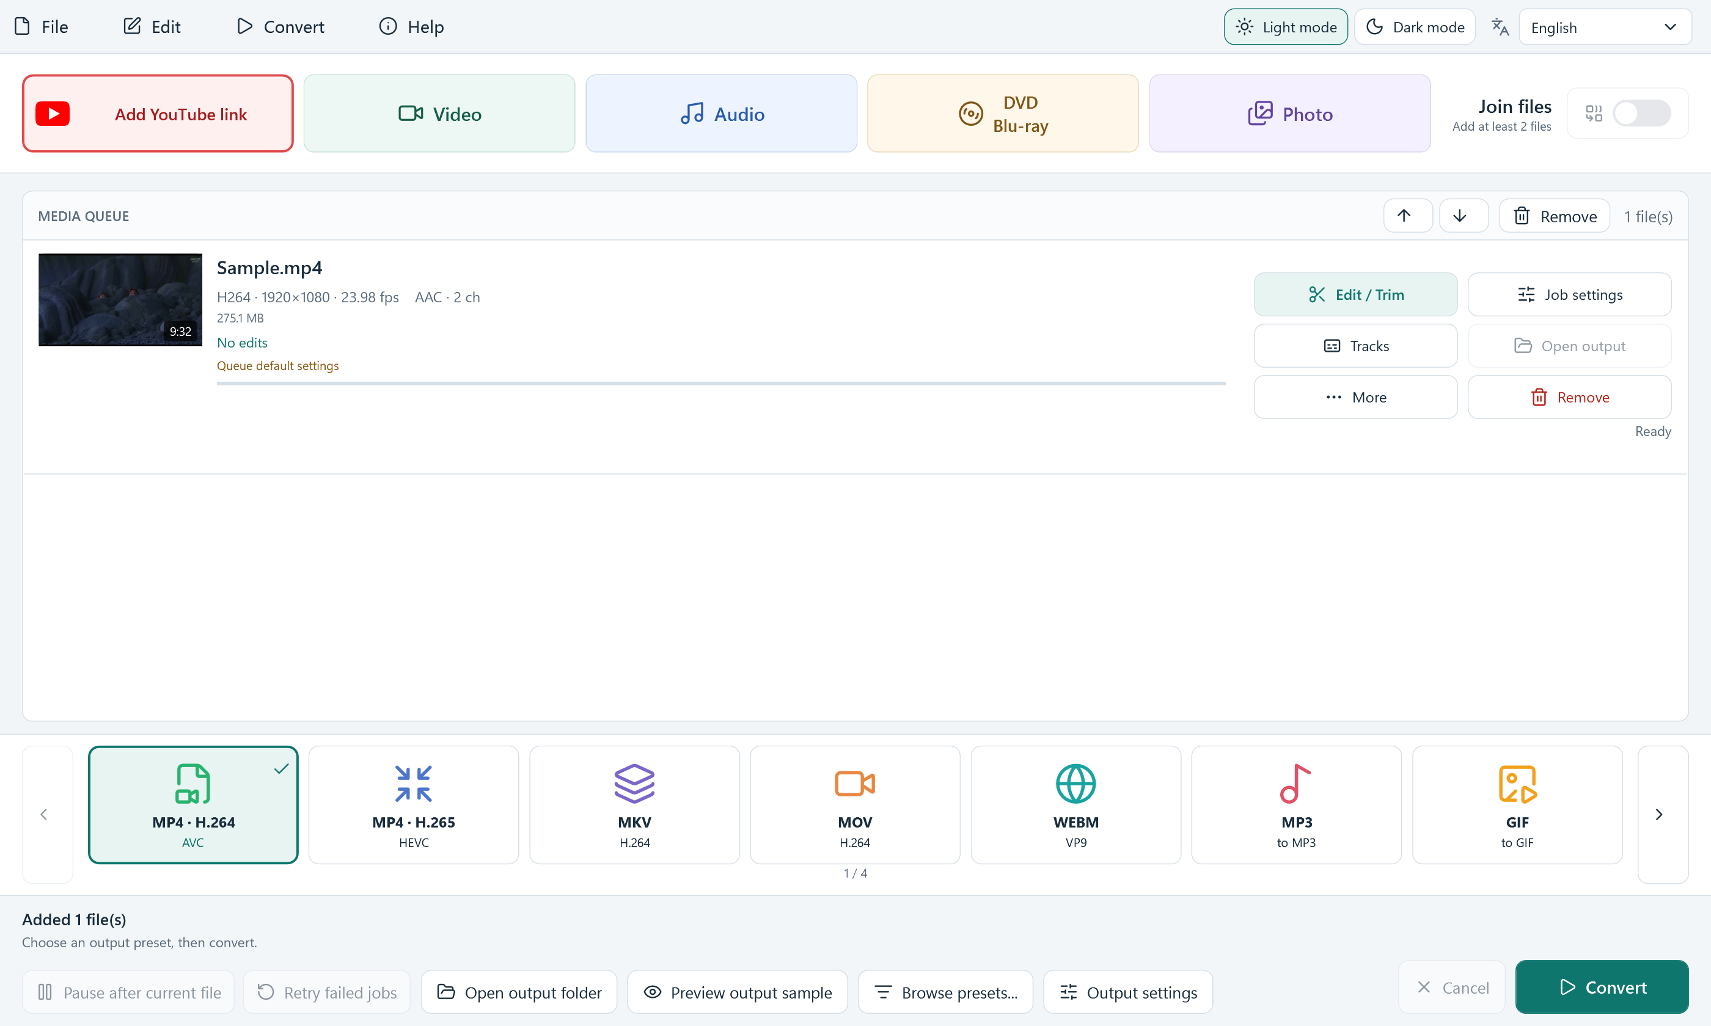Go to next preset page

pyautogui.click(x=1663, y=813)
